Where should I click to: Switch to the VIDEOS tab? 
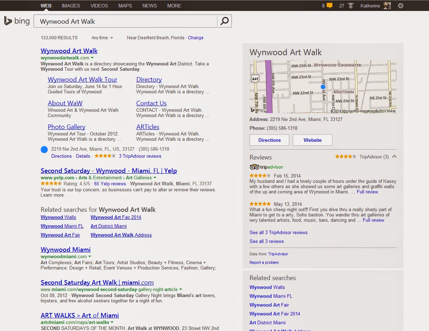pos(99,6)
